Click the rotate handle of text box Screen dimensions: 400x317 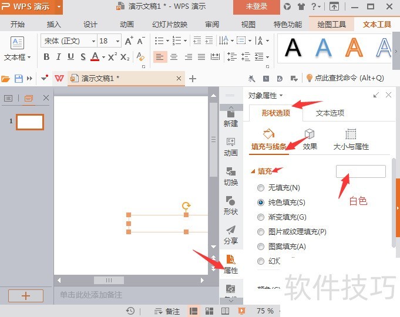click(186, 205)
